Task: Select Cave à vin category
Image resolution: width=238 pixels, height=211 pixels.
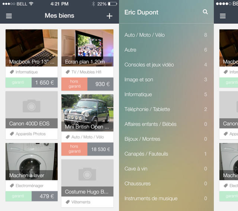Action: coord(166,169)
